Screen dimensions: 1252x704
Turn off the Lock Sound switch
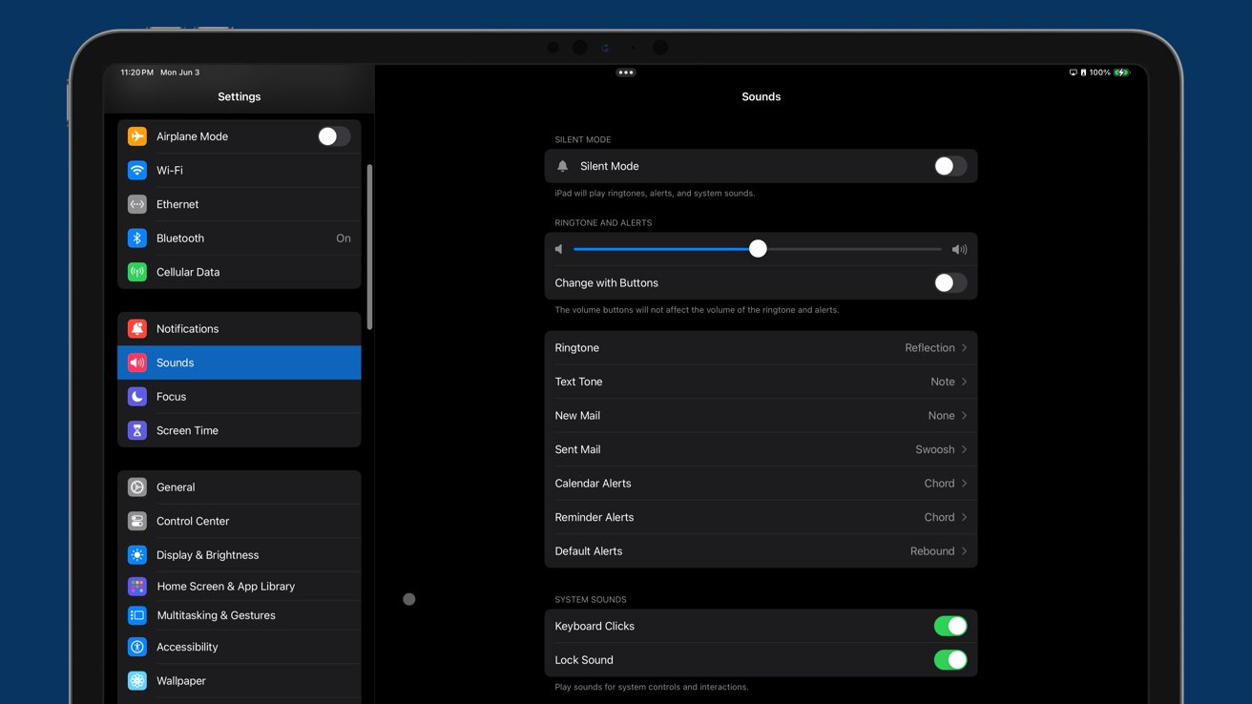pos(950,660)
